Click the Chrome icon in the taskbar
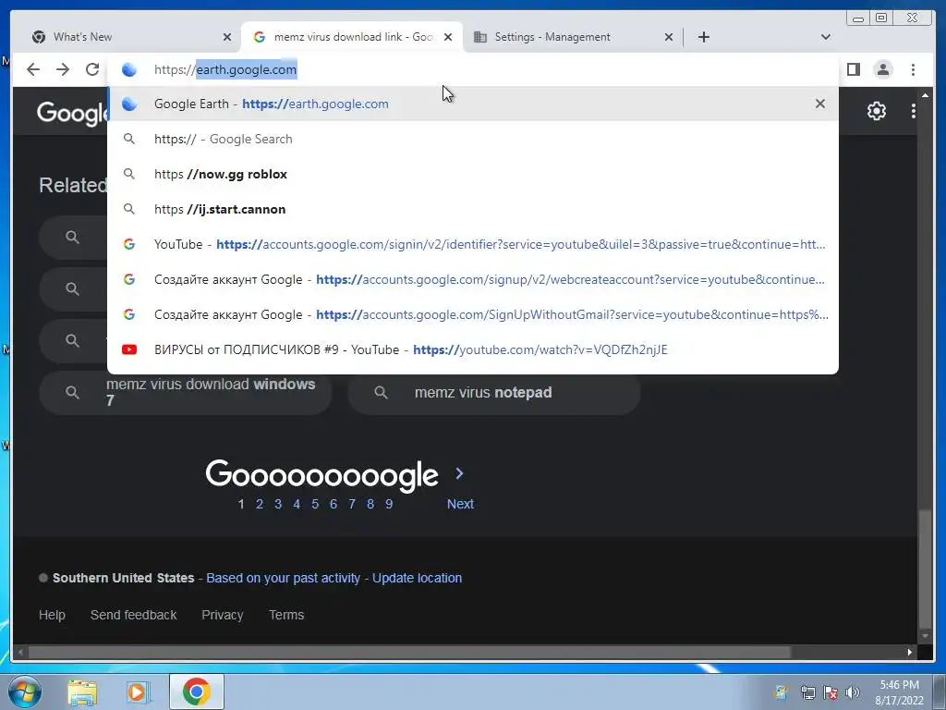This screenshot has height=710, width=946. click(197, 692)
